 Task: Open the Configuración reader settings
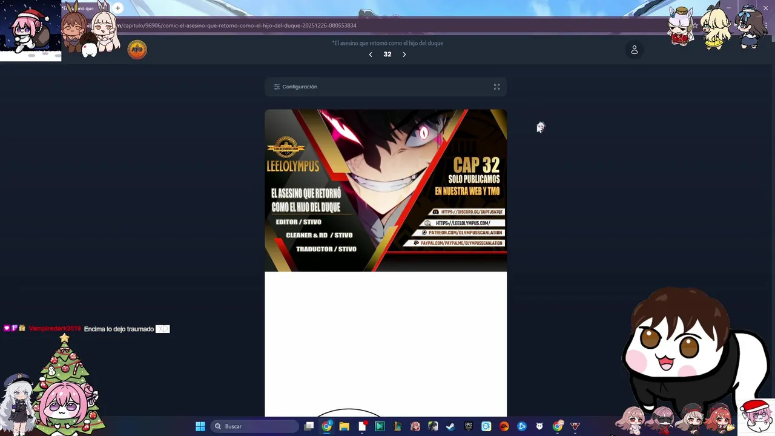295,87
